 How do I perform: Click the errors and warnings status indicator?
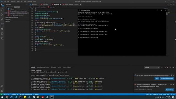tap(6, 94)
